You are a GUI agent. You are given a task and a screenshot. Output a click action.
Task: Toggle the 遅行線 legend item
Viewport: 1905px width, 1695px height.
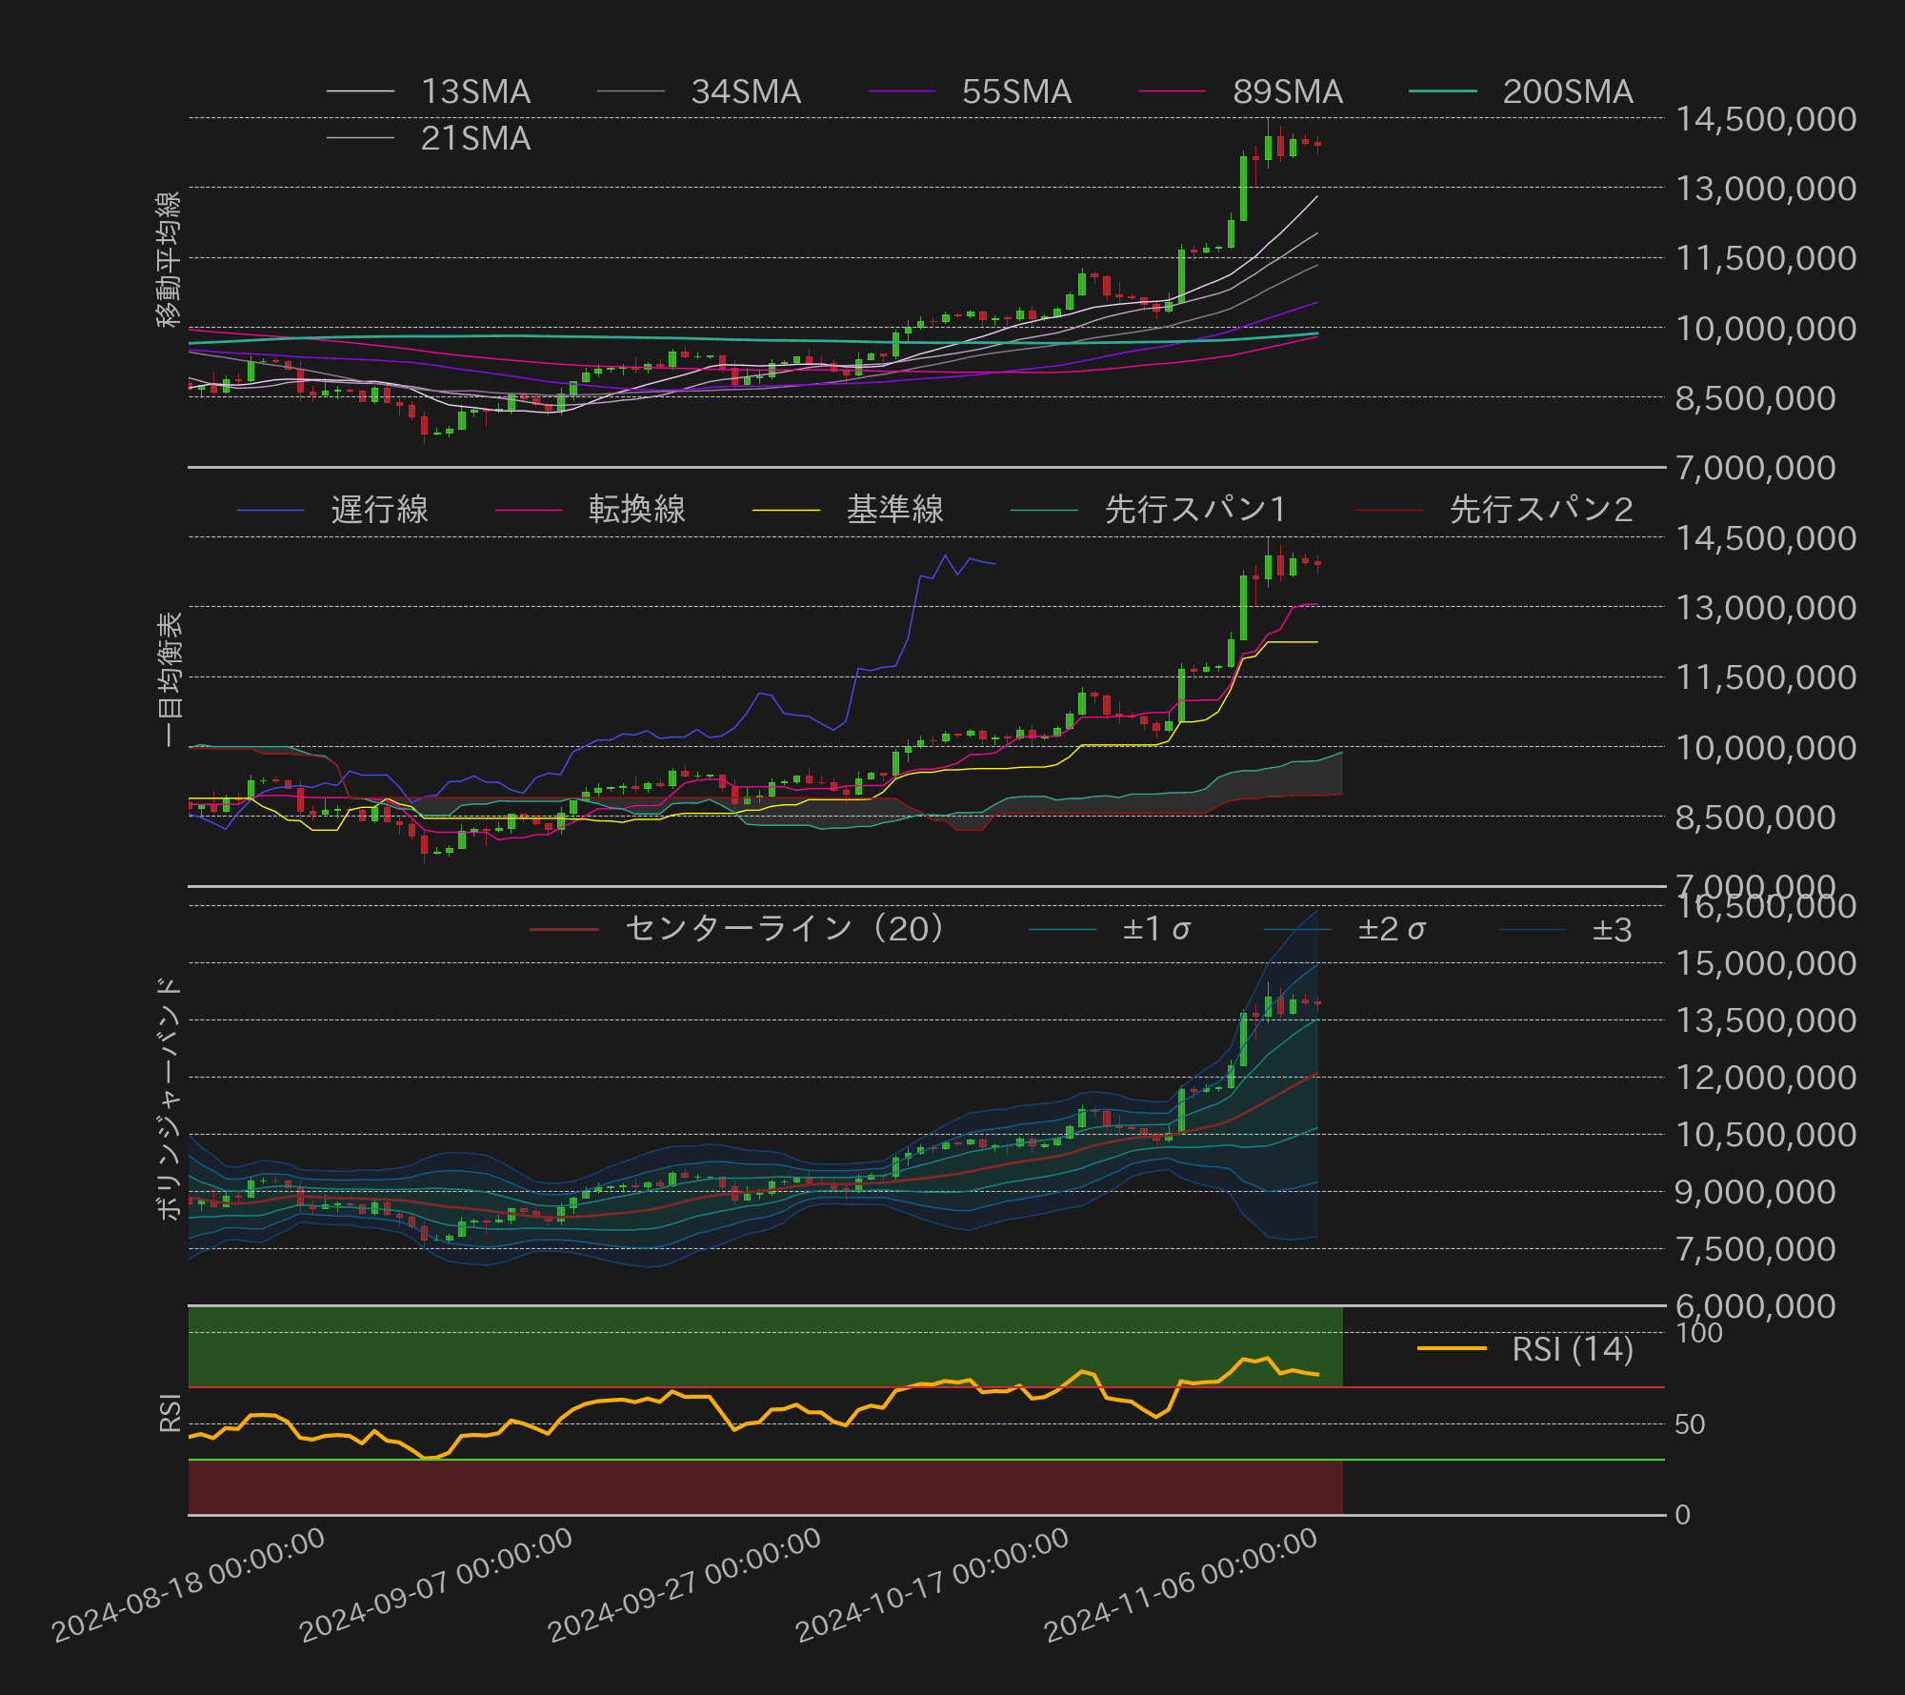pos(379,510)
